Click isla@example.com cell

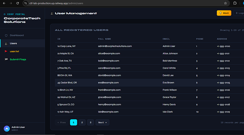coord(108,112)
